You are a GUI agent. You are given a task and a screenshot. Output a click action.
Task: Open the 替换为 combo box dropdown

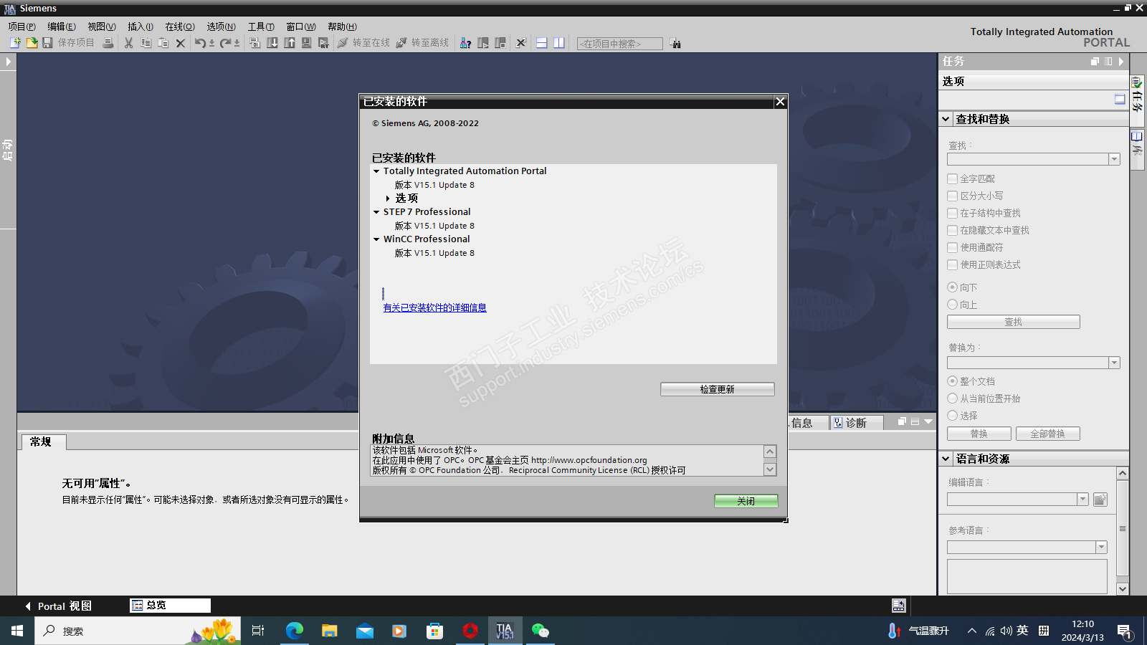coord(1114,363)
